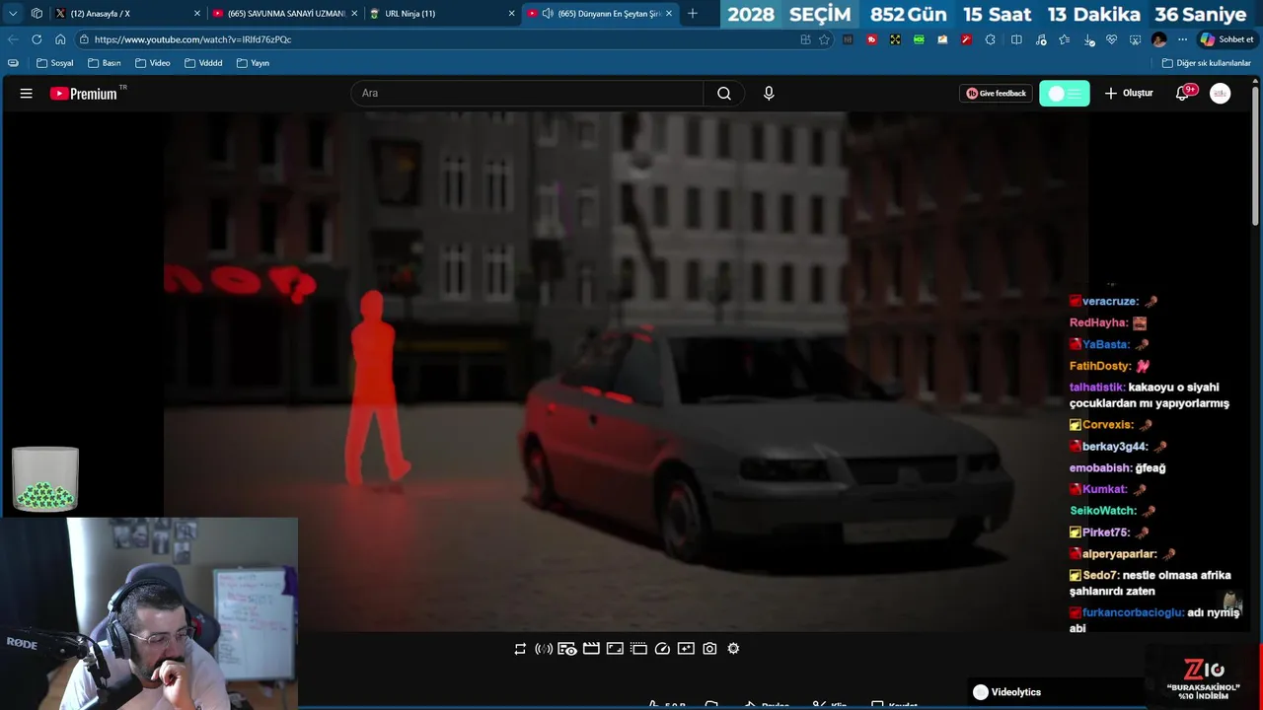Open the Sosyal bookmarks folder
This screenshot has height=710, width=1263.
click(x=55, y=63)
